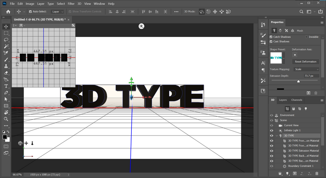Select the Path Selection arrow tool
326x178 pixels.
click(6, 99)
